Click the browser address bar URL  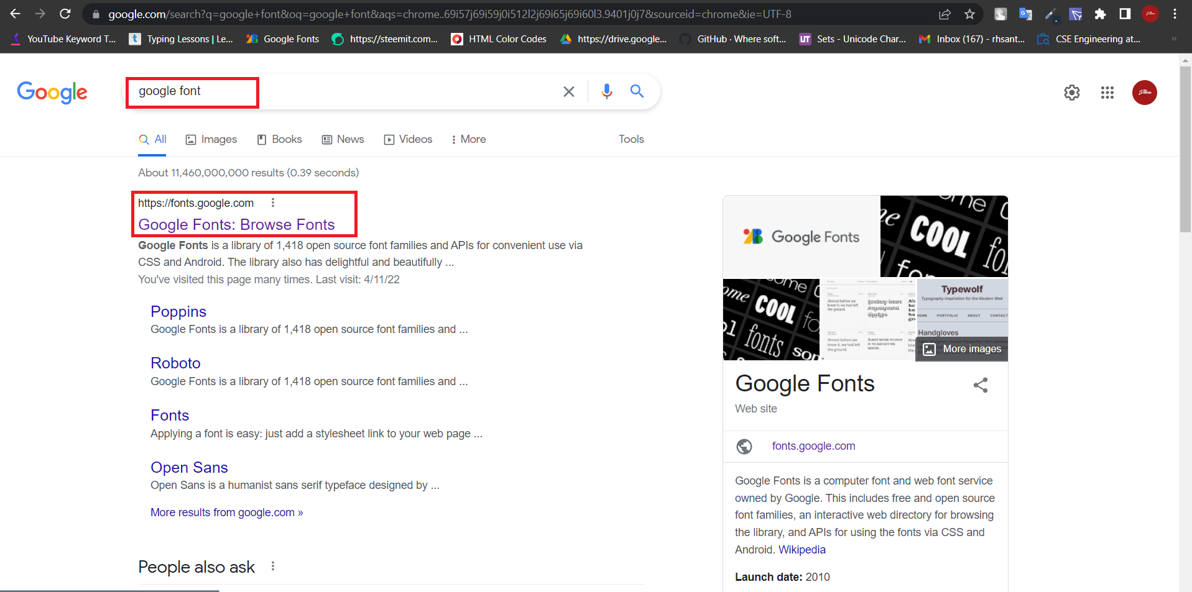pyautogui.click(x=450, y=14)
